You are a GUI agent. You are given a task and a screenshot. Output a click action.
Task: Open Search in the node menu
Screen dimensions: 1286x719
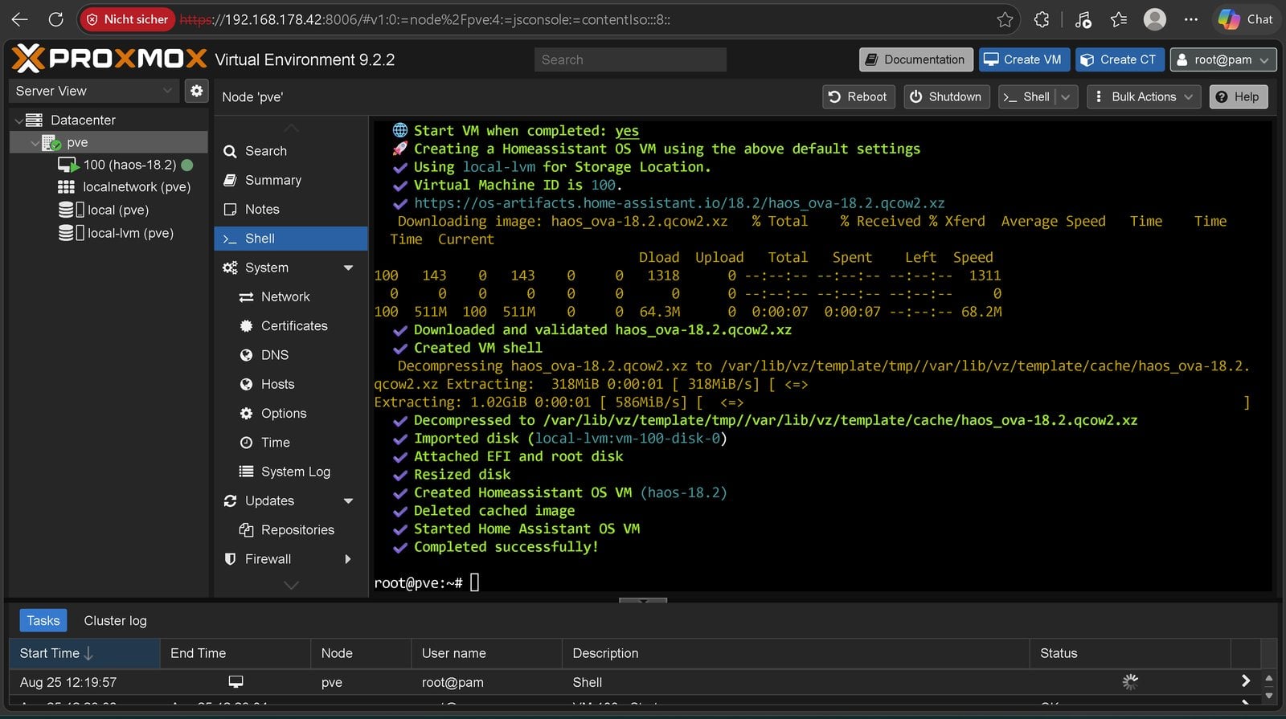pyautogui.click(x=291, y=151)
